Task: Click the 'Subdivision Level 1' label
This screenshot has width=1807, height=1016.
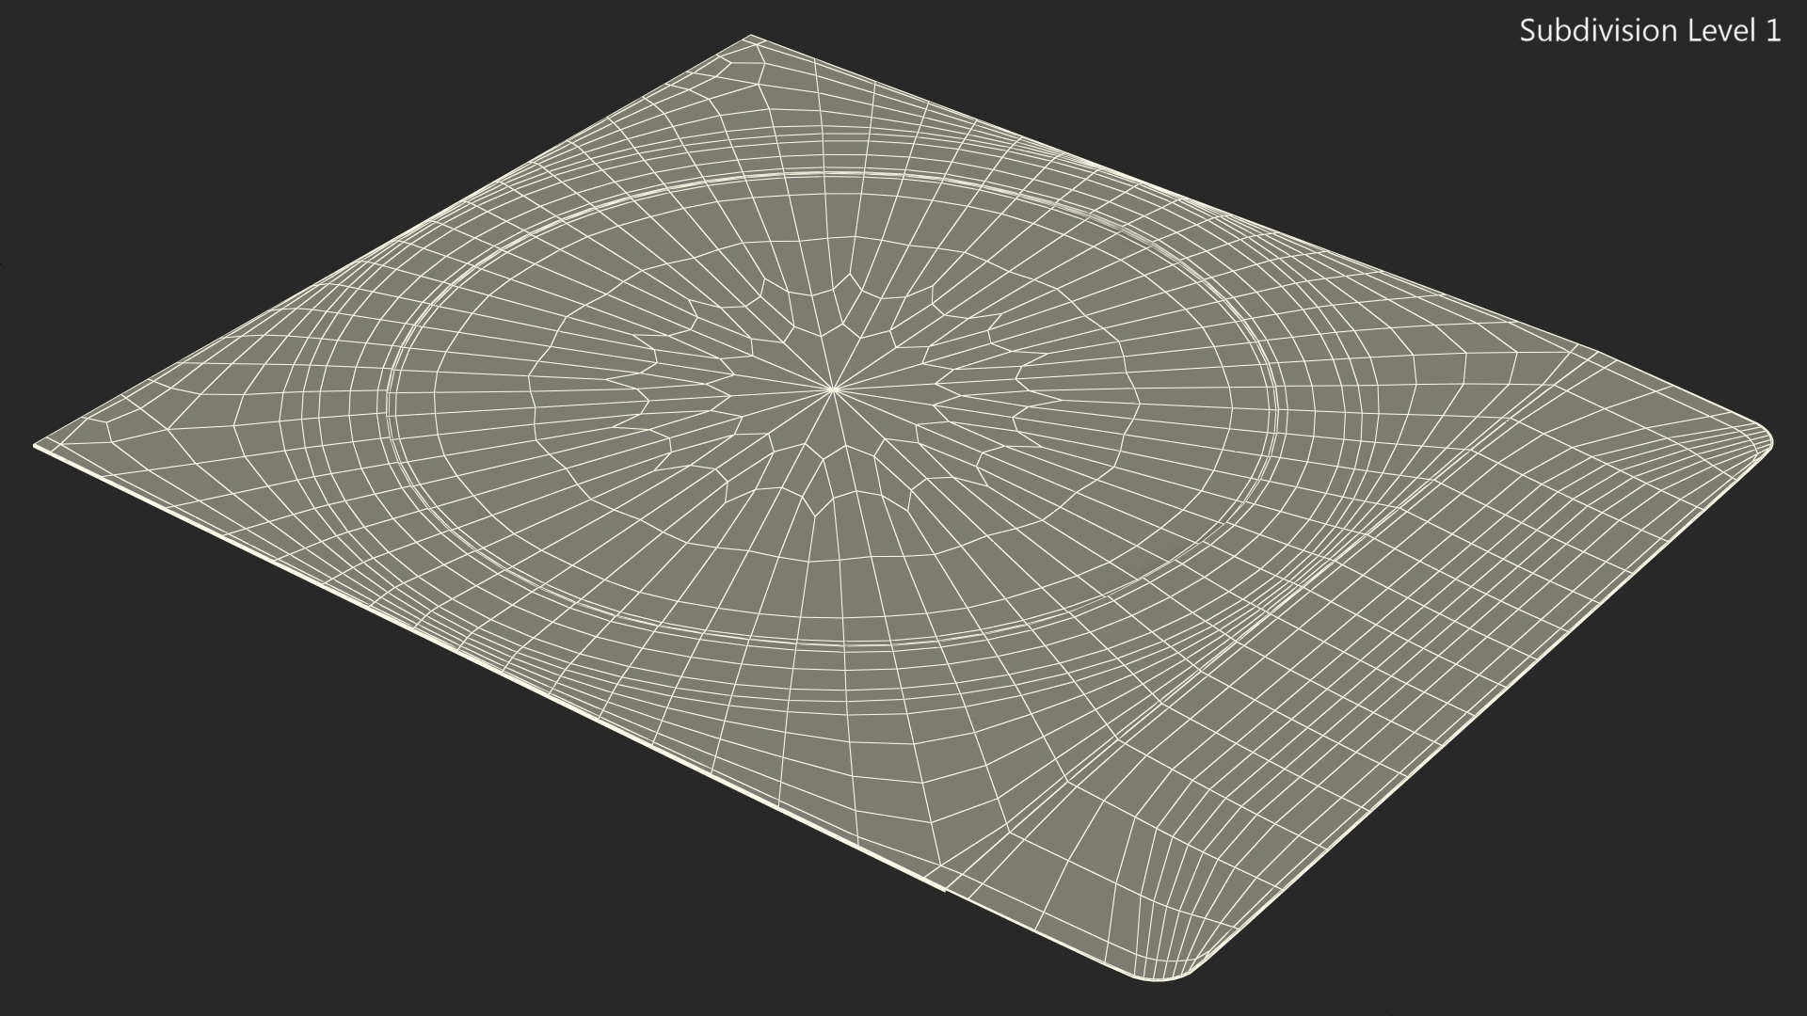Action: point(1650,31)
